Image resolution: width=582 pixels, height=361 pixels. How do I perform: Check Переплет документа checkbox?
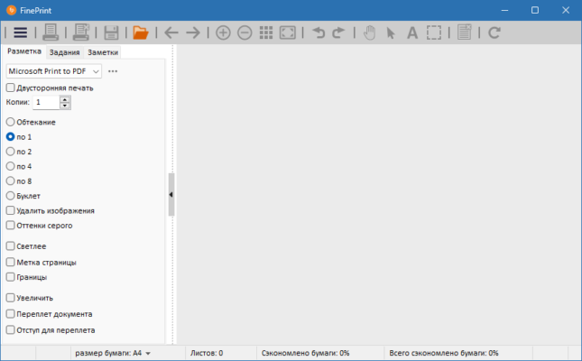(11, 314)
